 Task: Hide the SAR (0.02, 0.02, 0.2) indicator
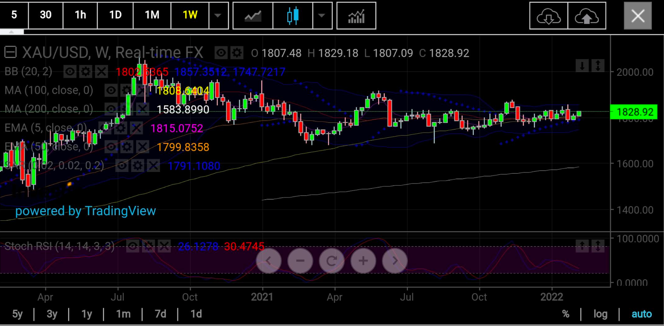coord(122,166)
